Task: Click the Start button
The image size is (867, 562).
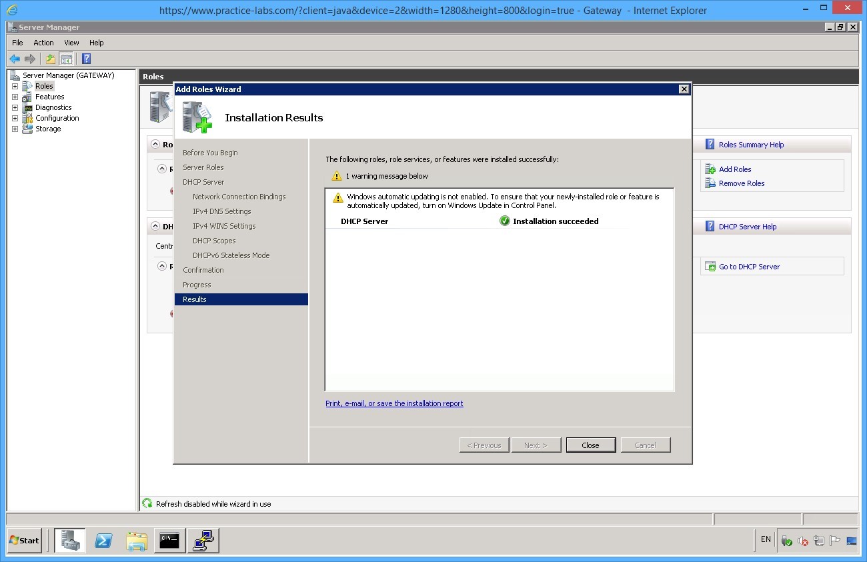Action: point(25,541)
